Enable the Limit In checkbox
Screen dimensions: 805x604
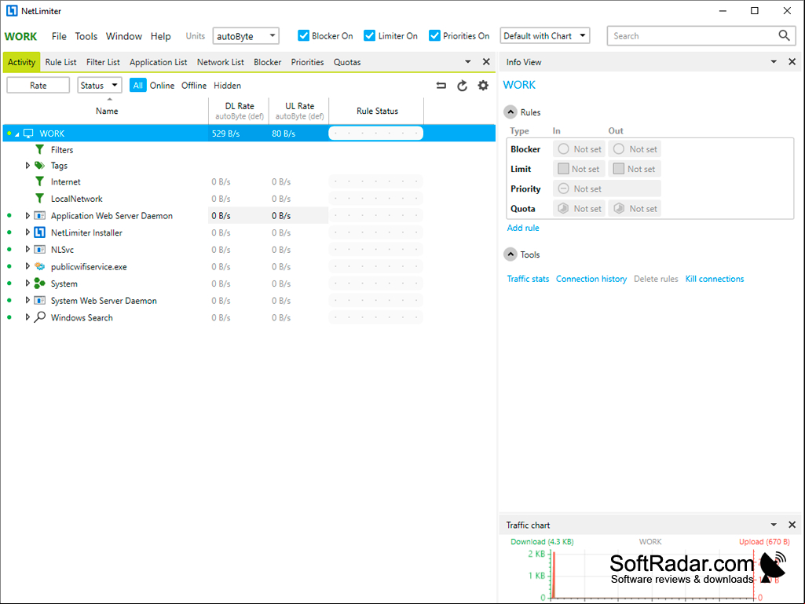[x=563, y=168]
